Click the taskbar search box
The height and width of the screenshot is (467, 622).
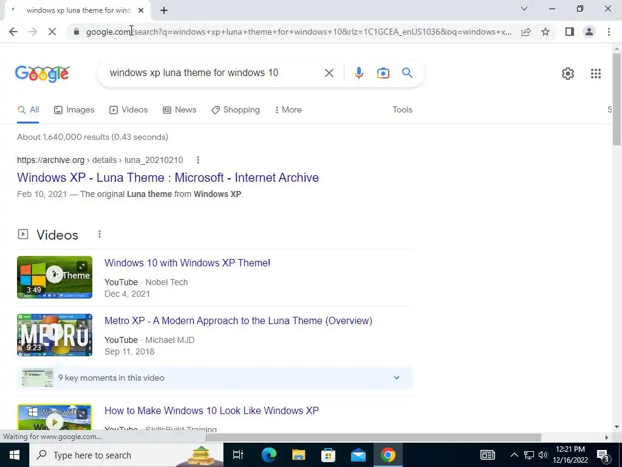click(126, 455)
